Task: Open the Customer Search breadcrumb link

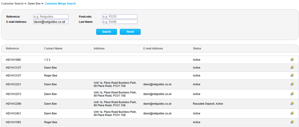Action: tap(12, 4)
